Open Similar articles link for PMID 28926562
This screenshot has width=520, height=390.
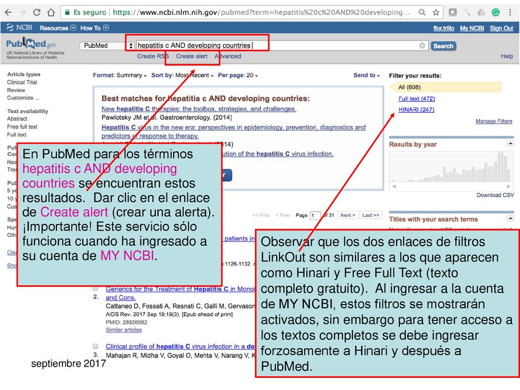(124, 330)
